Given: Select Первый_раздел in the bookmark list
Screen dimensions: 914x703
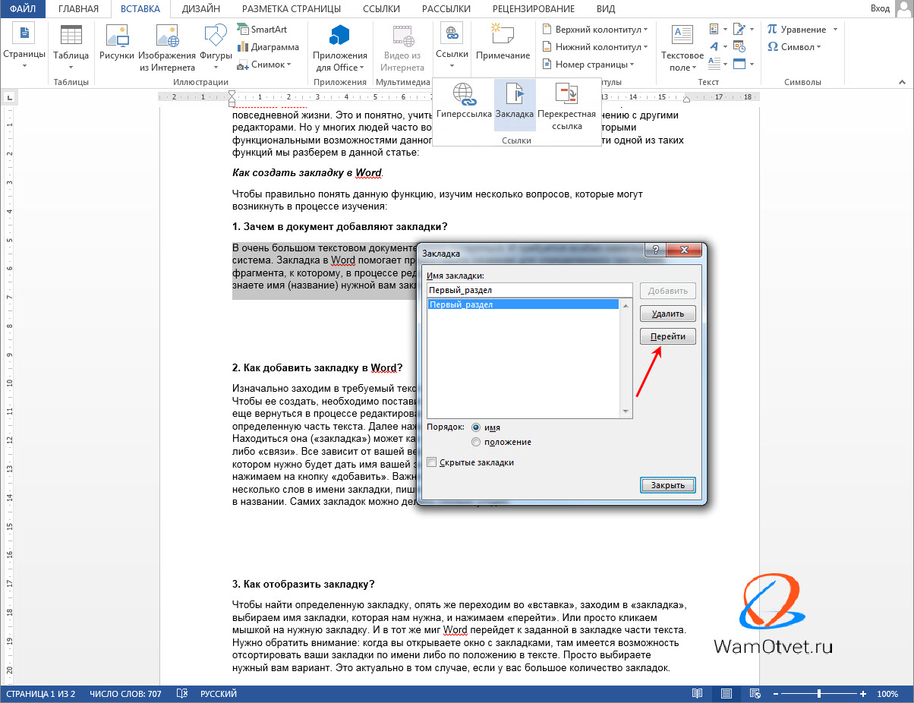Looking at the screenshot, I should (x=524, y=304).
